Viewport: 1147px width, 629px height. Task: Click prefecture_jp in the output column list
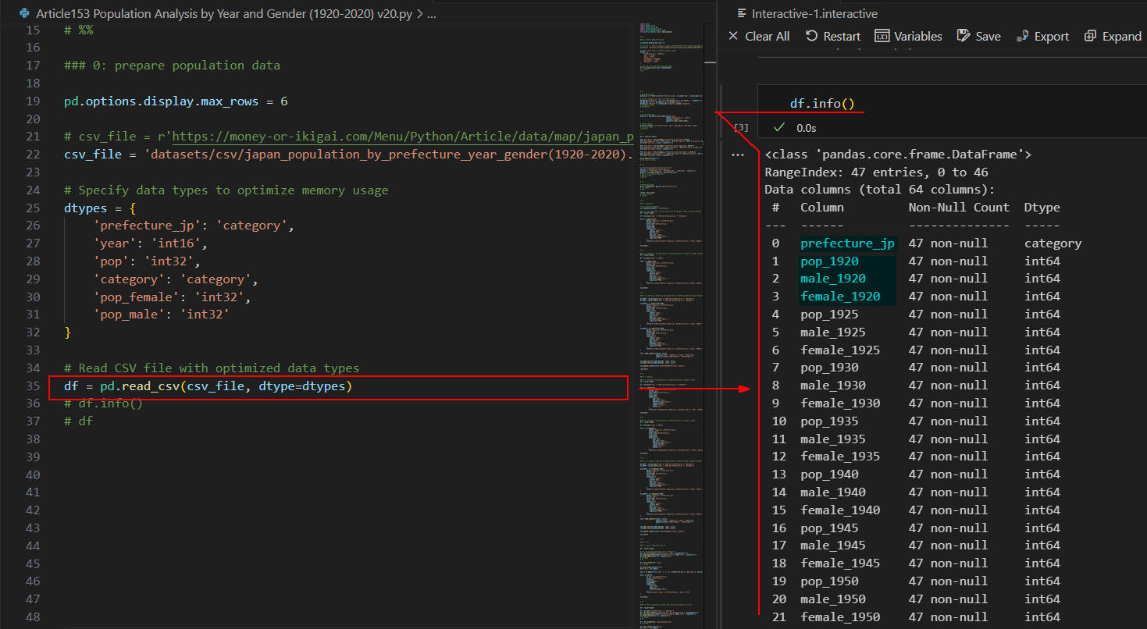(847, 243)
